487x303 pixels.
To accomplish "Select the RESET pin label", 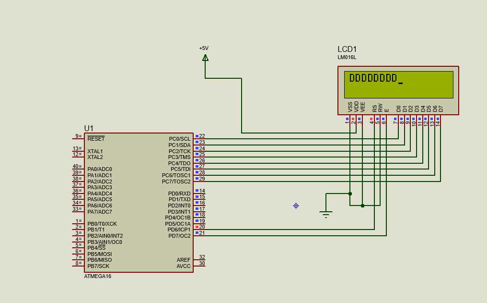I will [96, 139].
